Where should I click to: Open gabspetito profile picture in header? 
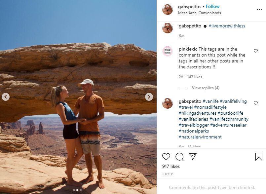coord(168,10)
